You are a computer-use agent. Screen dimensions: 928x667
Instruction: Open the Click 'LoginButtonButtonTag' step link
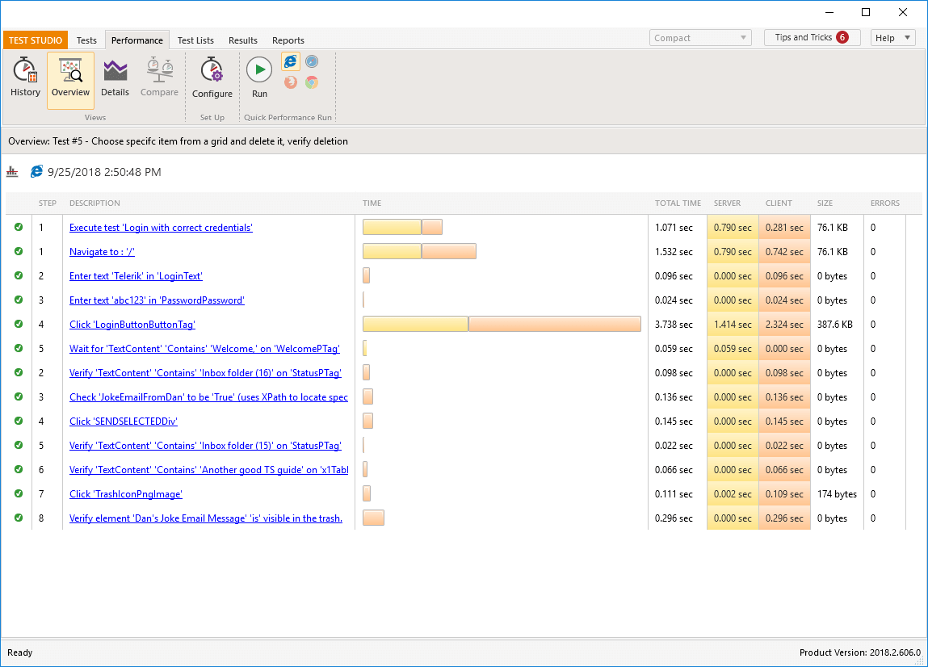[x=132, y=325]
